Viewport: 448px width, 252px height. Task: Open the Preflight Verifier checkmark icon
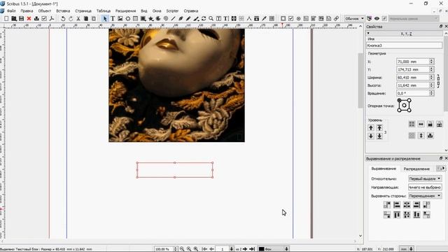click(x=44, y=19)
